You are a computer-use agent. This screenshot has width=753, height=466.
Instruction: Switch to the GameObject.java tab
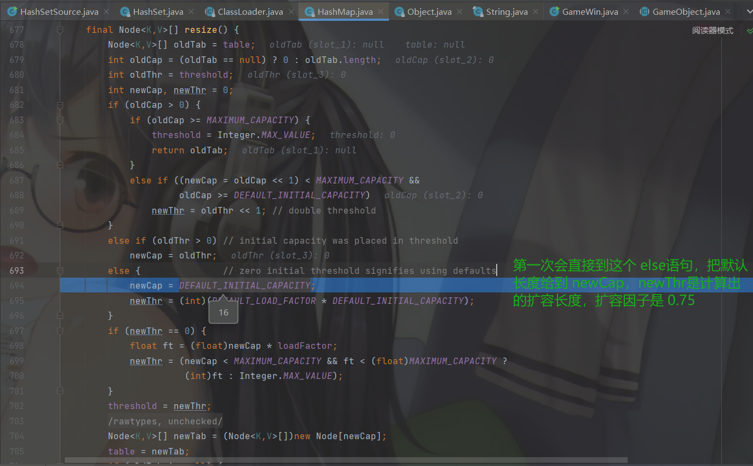pos(686,11)
